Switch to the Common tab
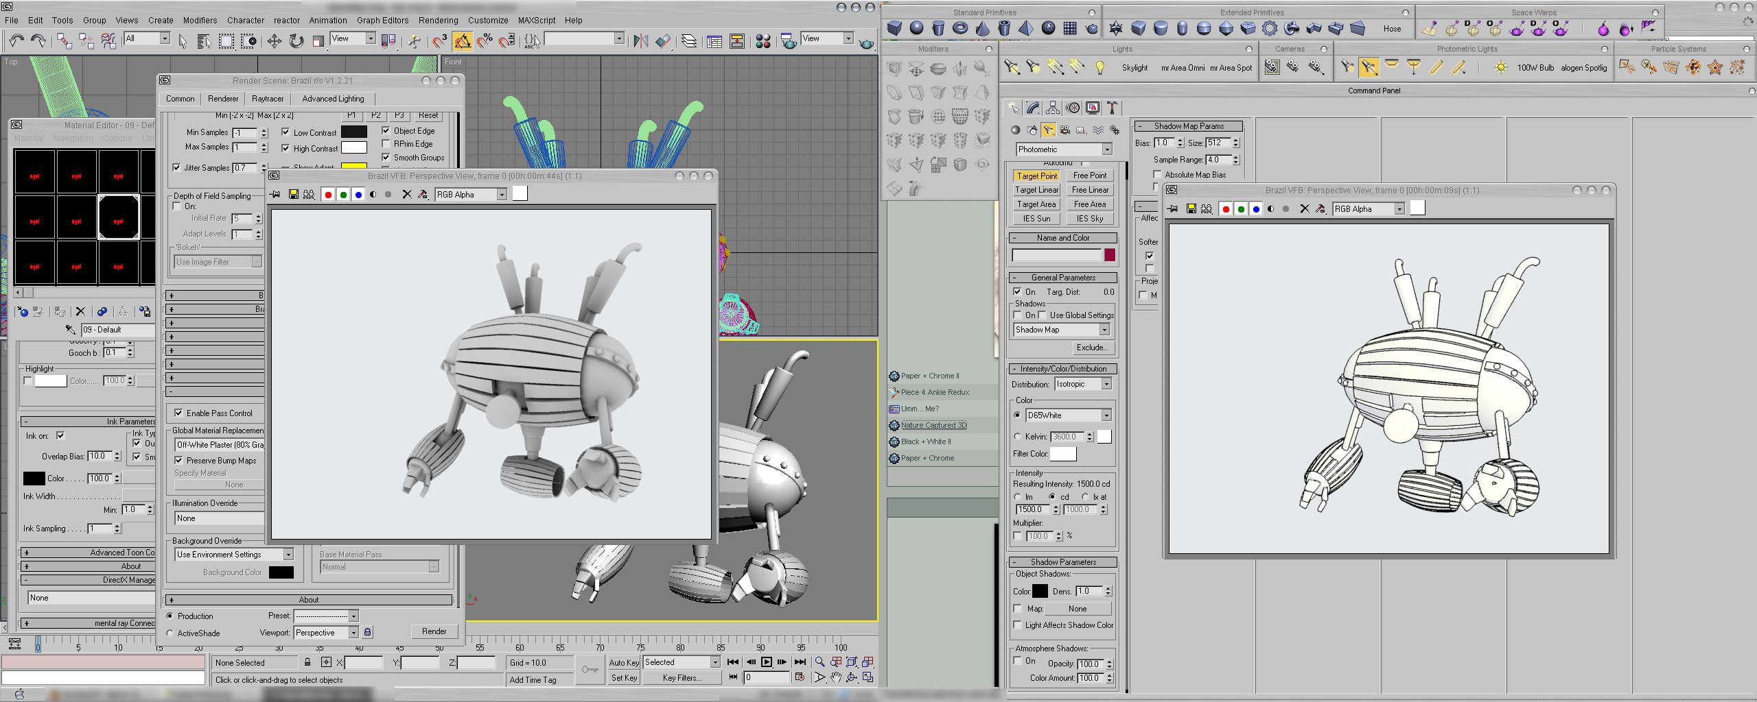Viewport: 1757px width, 702px height. pyautogui.click(x=180, y=99)
